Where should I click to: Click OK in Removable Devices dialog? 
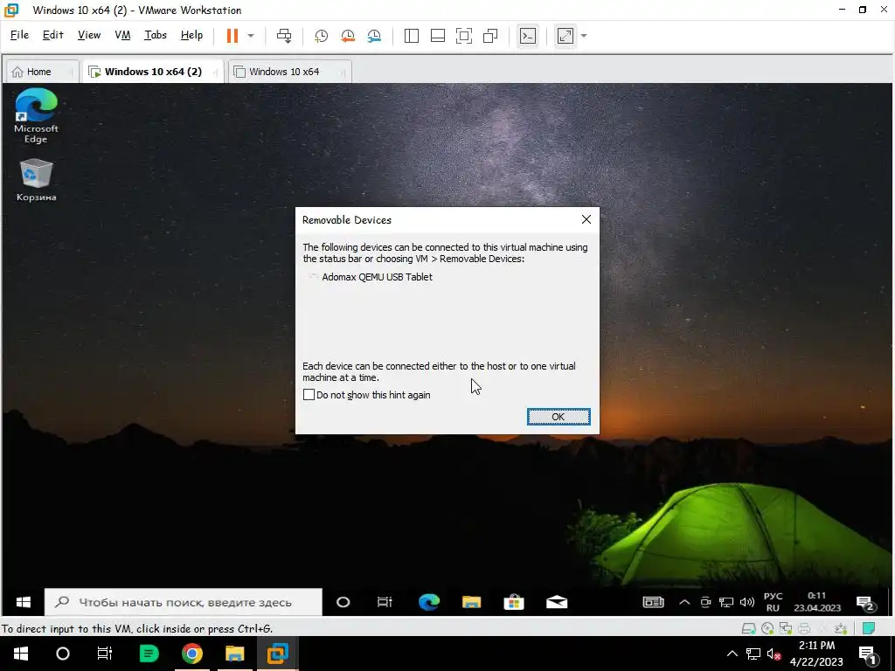559,417
